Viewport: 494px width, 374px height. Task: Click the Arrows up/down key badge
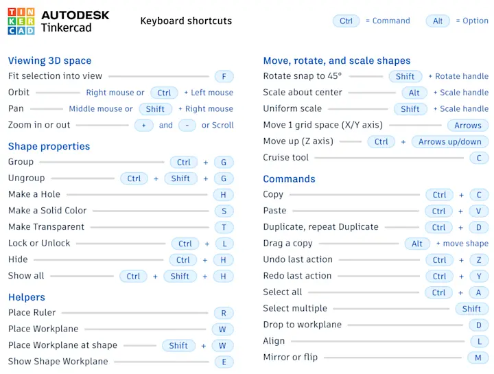450,141
